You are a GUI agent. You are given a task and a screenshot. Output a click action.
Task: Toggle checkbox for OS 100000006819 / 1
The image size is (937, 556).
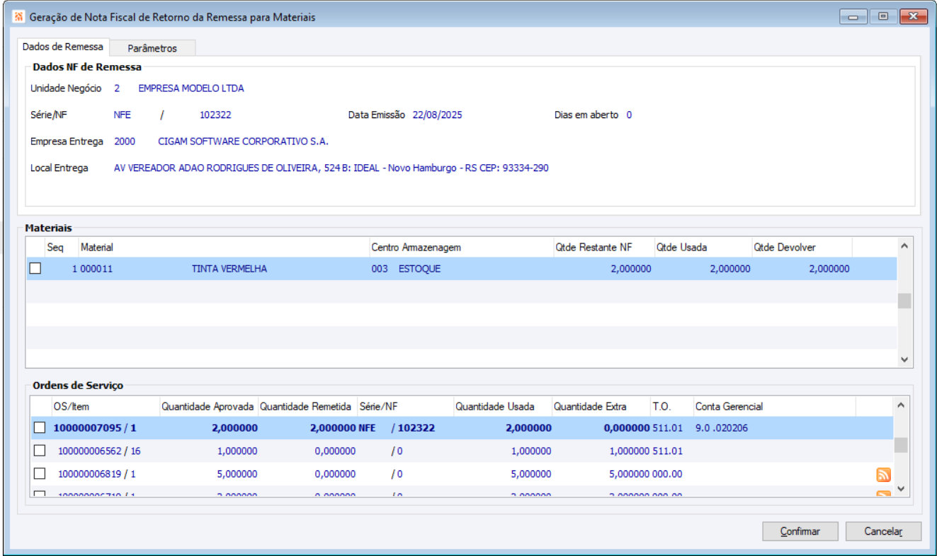tap(40, 473)
